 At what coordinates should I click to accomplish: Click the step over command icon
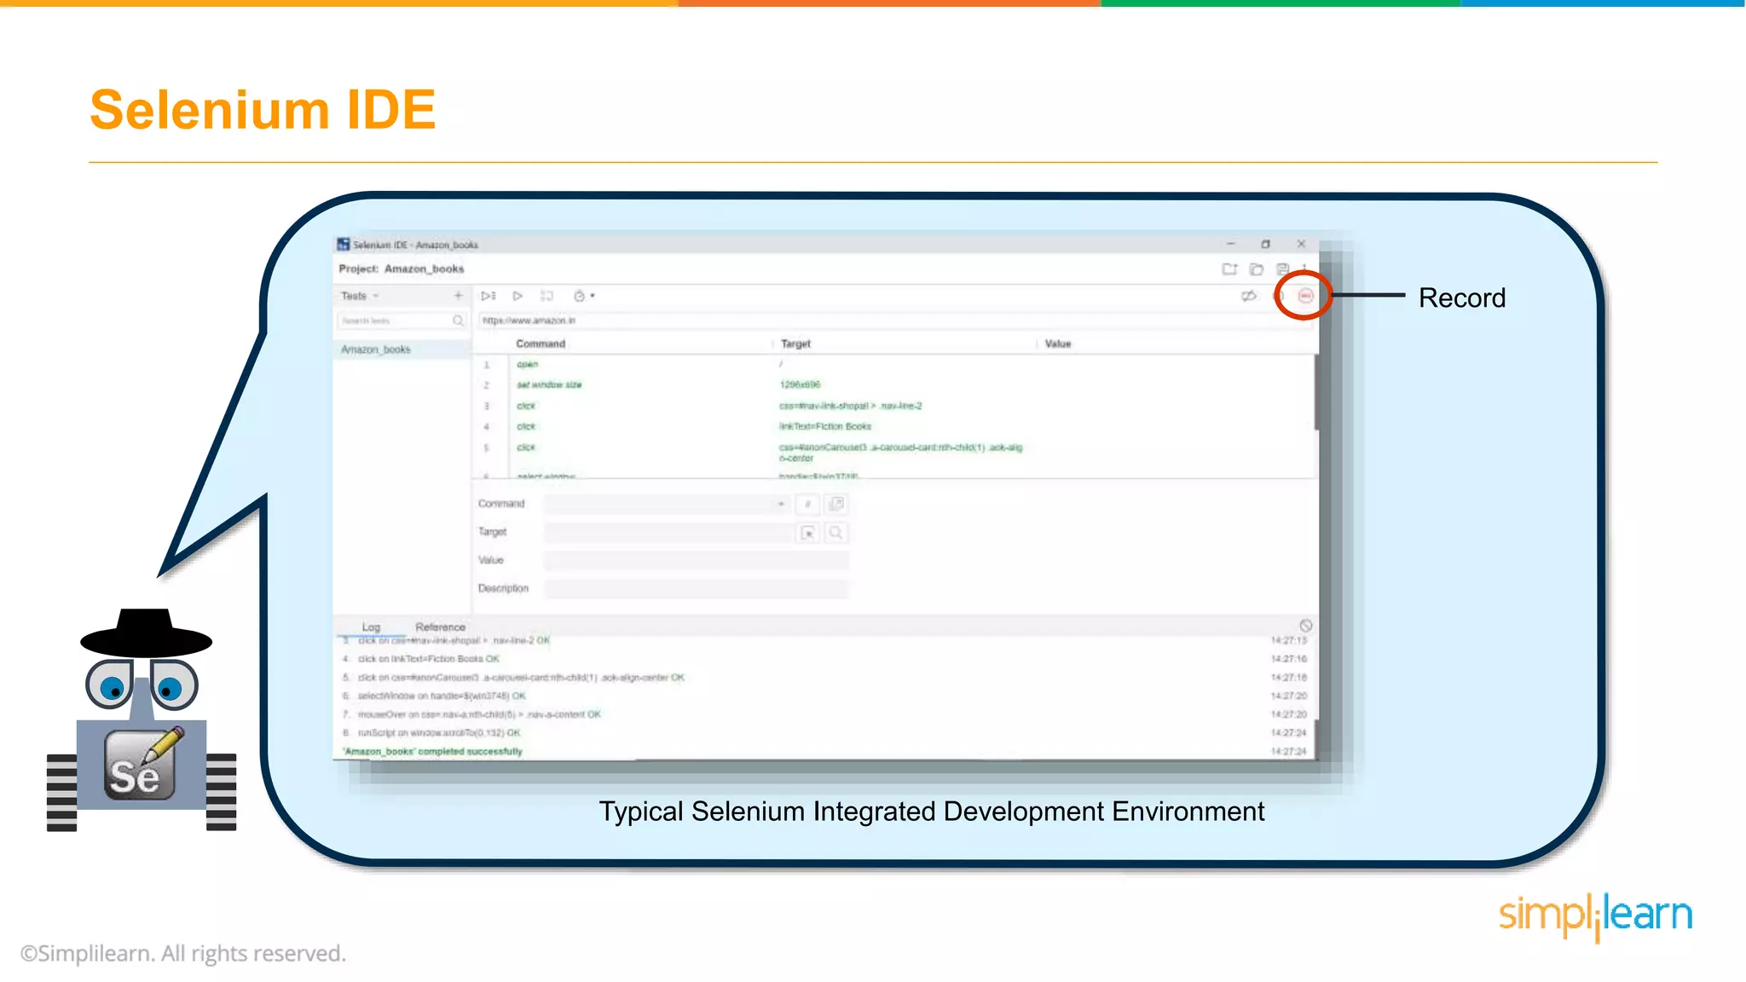pos(546,296)
